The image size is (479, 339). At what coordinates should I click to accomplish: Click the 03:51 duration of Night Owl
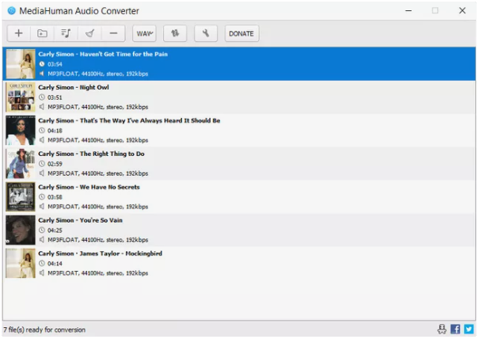tap(55, 97)
